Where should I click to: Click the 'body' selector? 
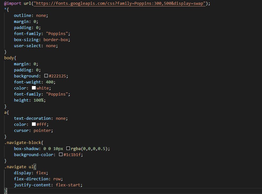pos(9,58)
